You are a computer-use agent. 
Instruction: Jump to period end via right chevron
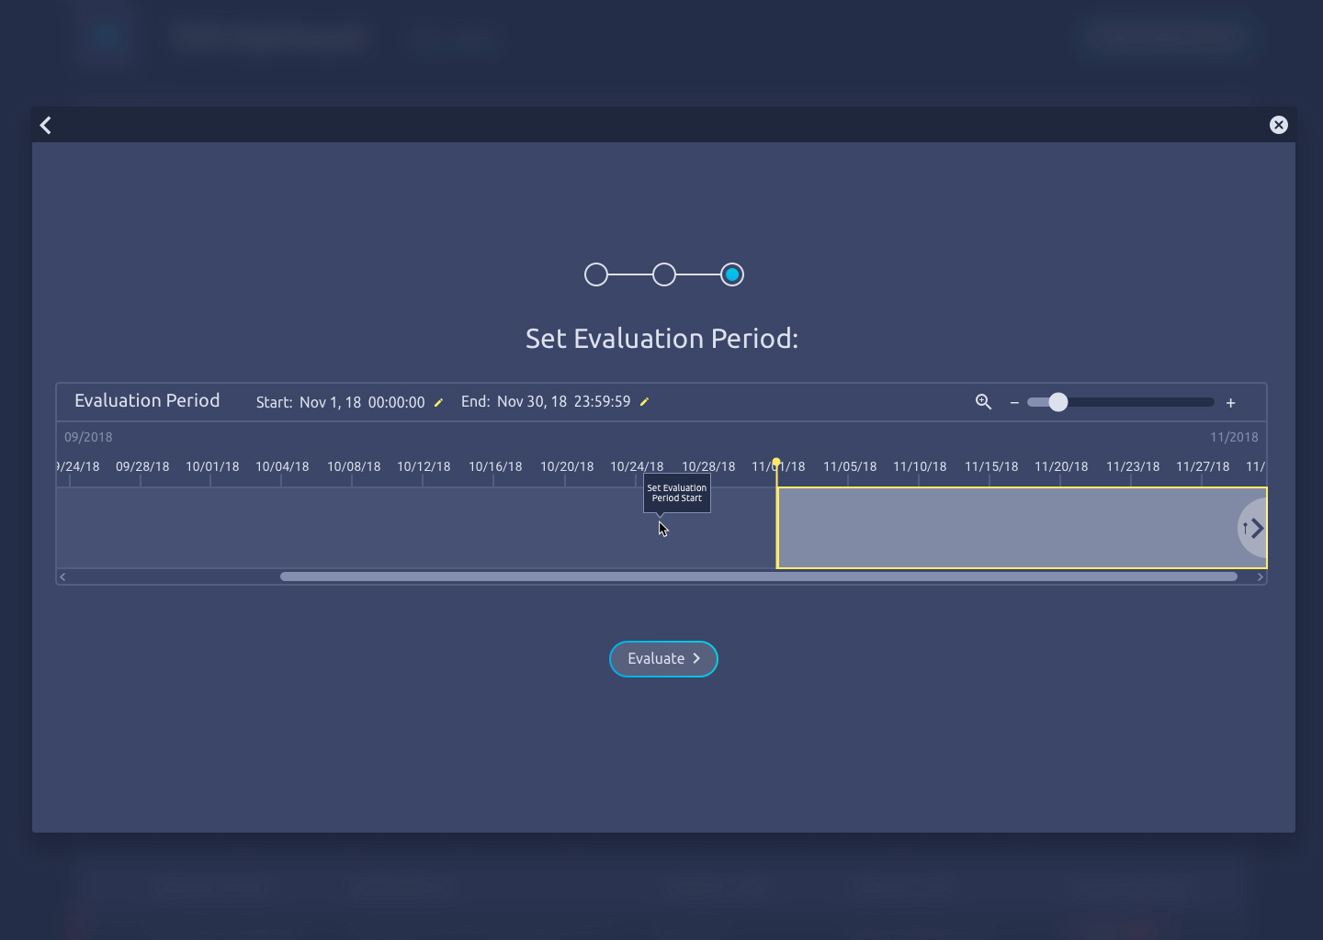tap(1253, 528)
